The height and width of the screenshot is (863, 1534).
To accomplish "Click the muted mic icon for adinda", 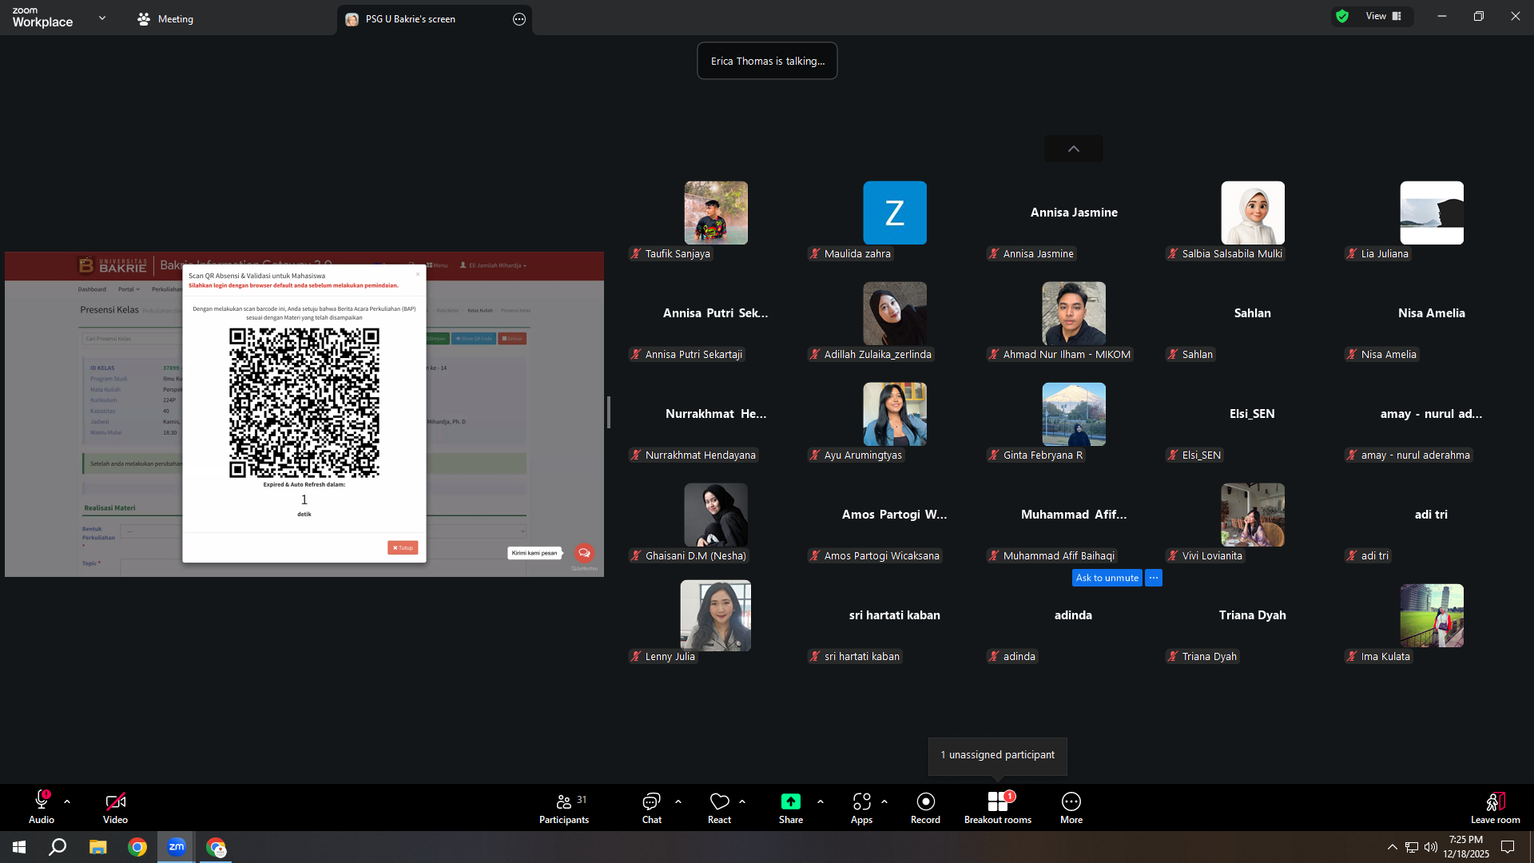I will pyautogui.click(x=994, y=656).
